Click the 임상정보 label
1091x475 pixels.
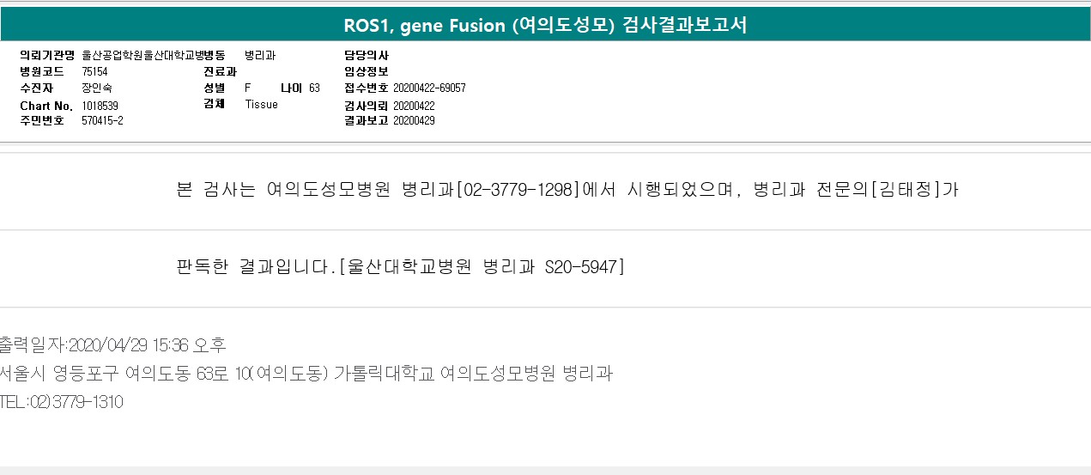tap(366, 71)
